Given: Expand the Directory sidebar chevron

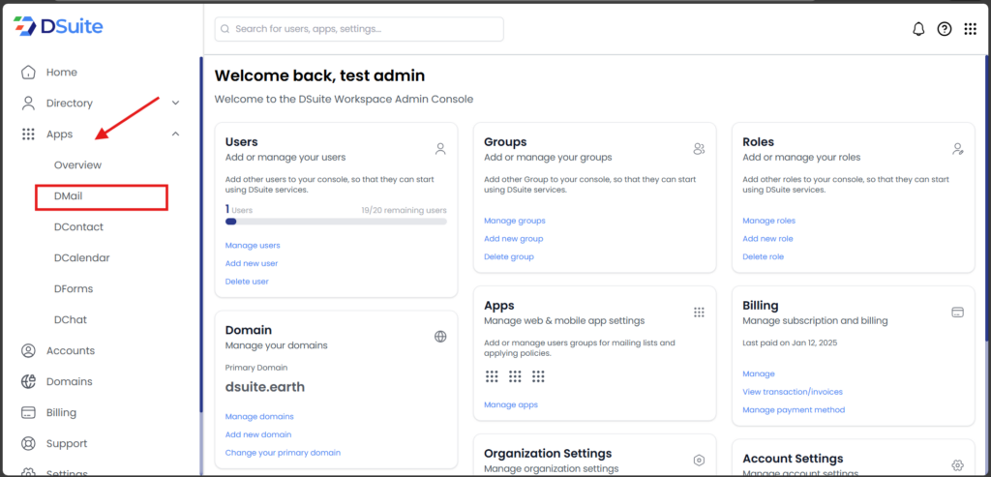Looking at the screenshot, I should (x=175, y=103).
